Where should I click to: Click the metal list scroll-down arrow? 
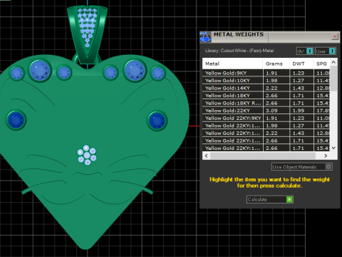pyautogui.click(x=333, y=148)
